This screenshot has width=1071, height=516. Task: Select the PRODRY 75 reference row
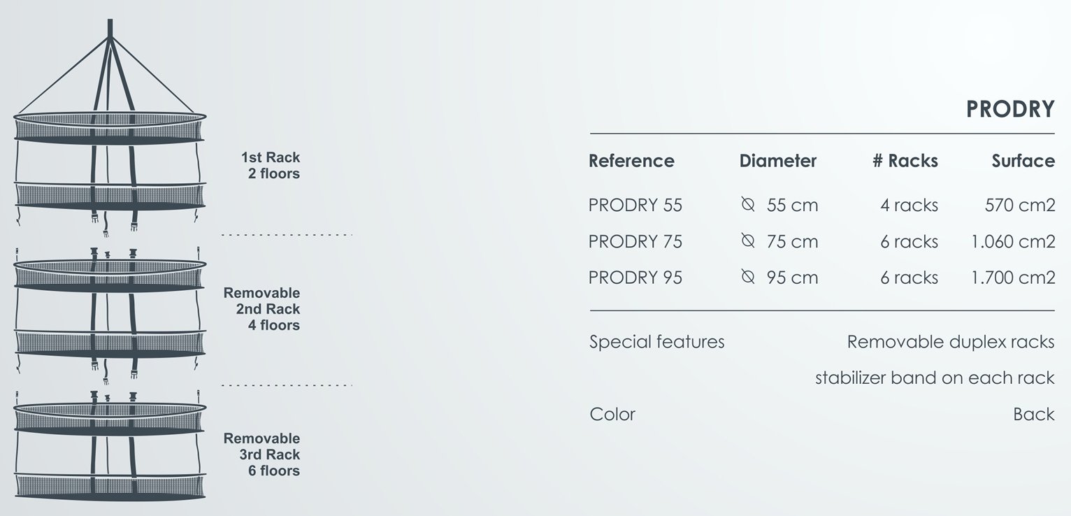pyautogui.click(x=635, y=241)
